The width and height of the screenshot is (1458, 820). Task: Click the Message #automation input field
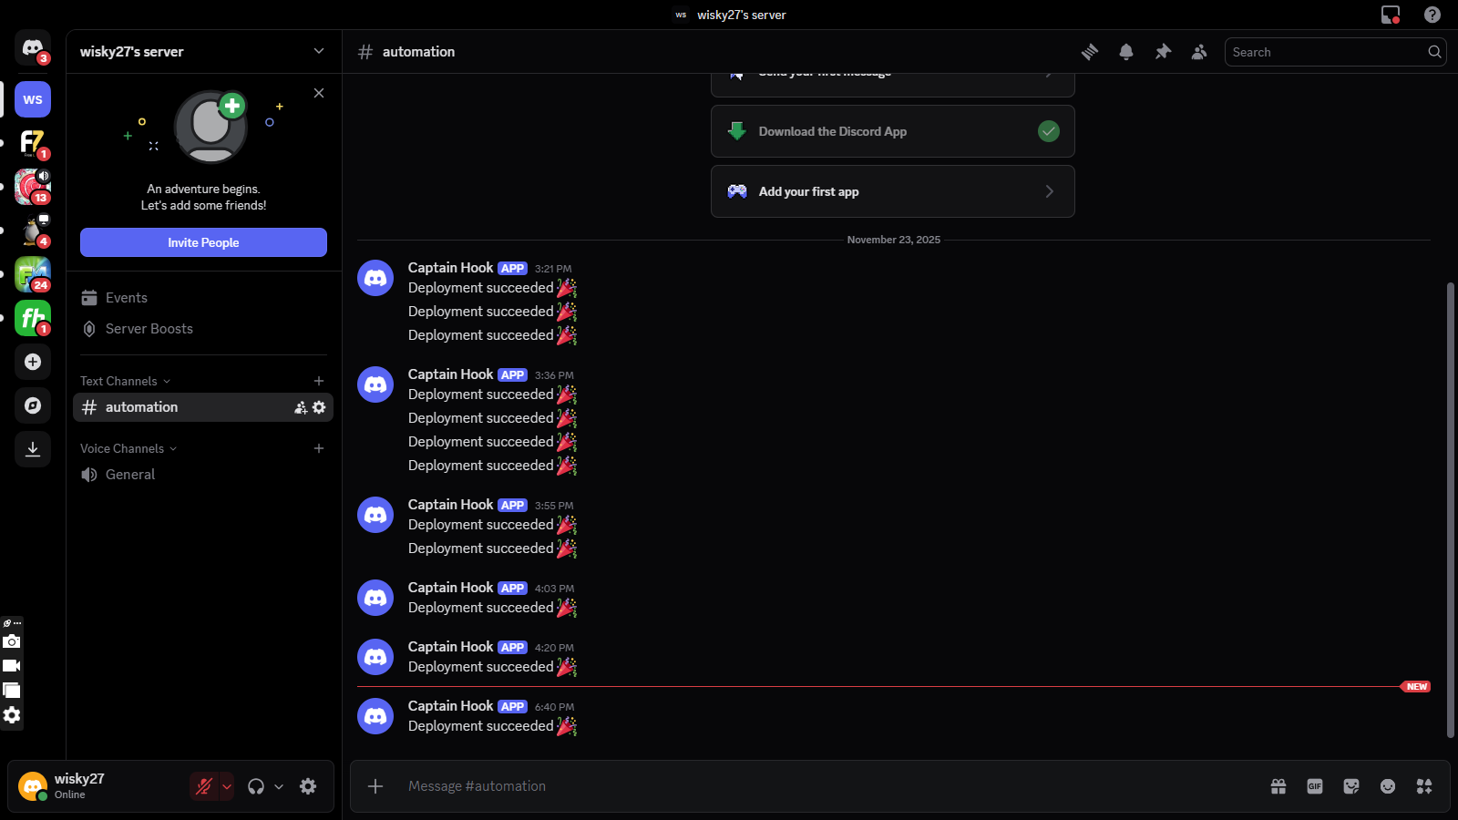[x=820, y=786]
